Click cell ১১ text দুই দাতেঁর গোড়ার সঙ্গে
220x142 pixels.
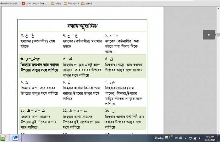tap(81, 122)
